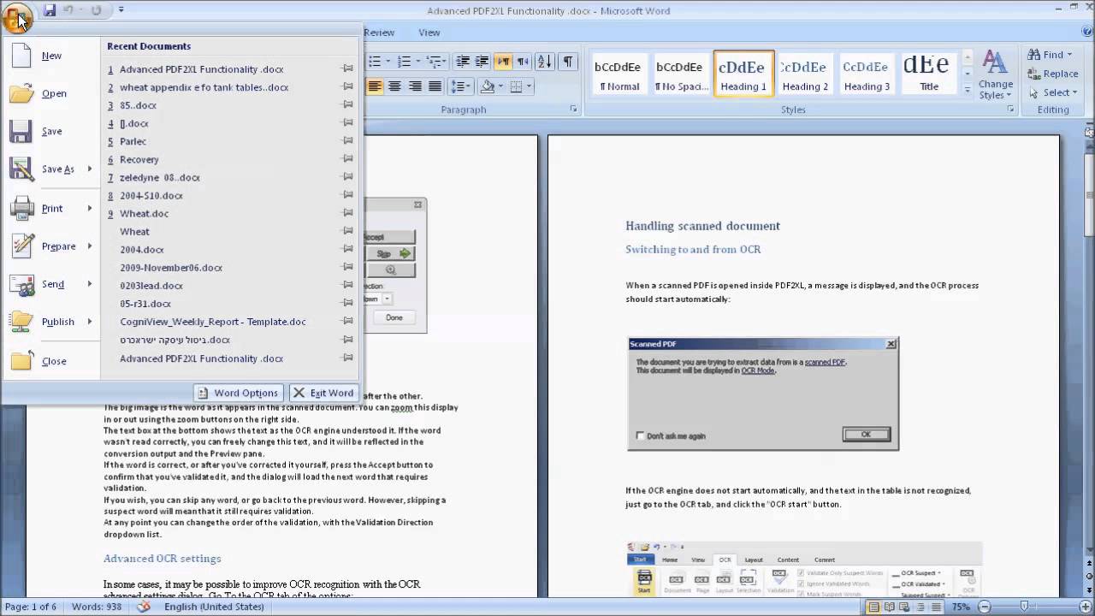Click the borders grid icon
This screenshot has width=1095, height=616.
(516, 86)
